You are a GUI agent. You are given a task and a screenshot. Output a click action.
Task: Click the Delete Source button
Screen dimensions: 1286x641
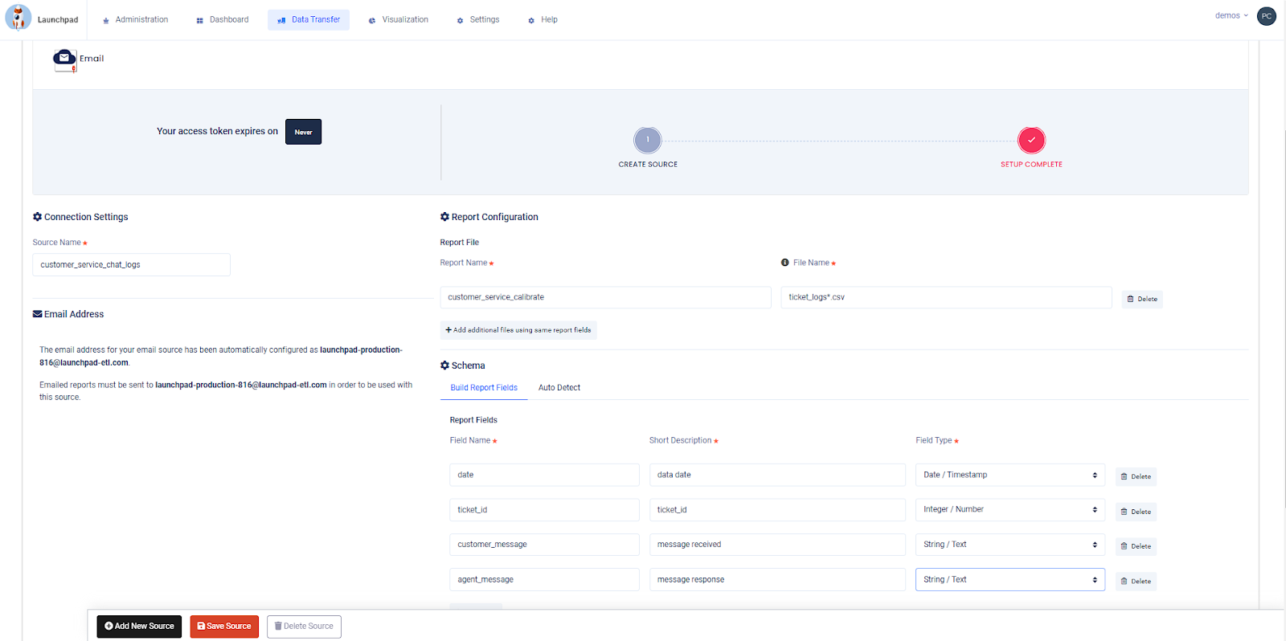click(x=304, y=627)
